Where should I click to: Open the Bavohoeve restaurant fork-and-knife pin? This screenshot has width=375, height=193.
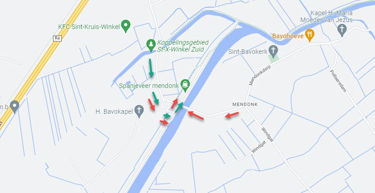(310, 35)
